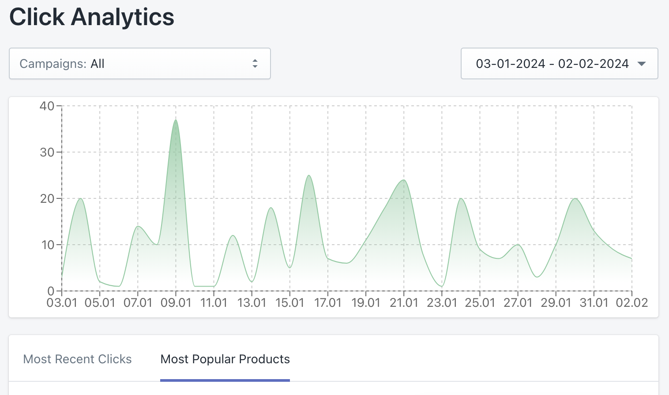
Task: Expand the Campaigns: All combo box
Action: pyautogui.click(x=139, y=63)
